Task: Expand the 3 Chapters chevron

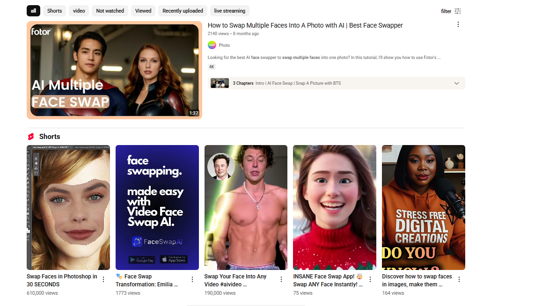Action: tap(456, 83)
